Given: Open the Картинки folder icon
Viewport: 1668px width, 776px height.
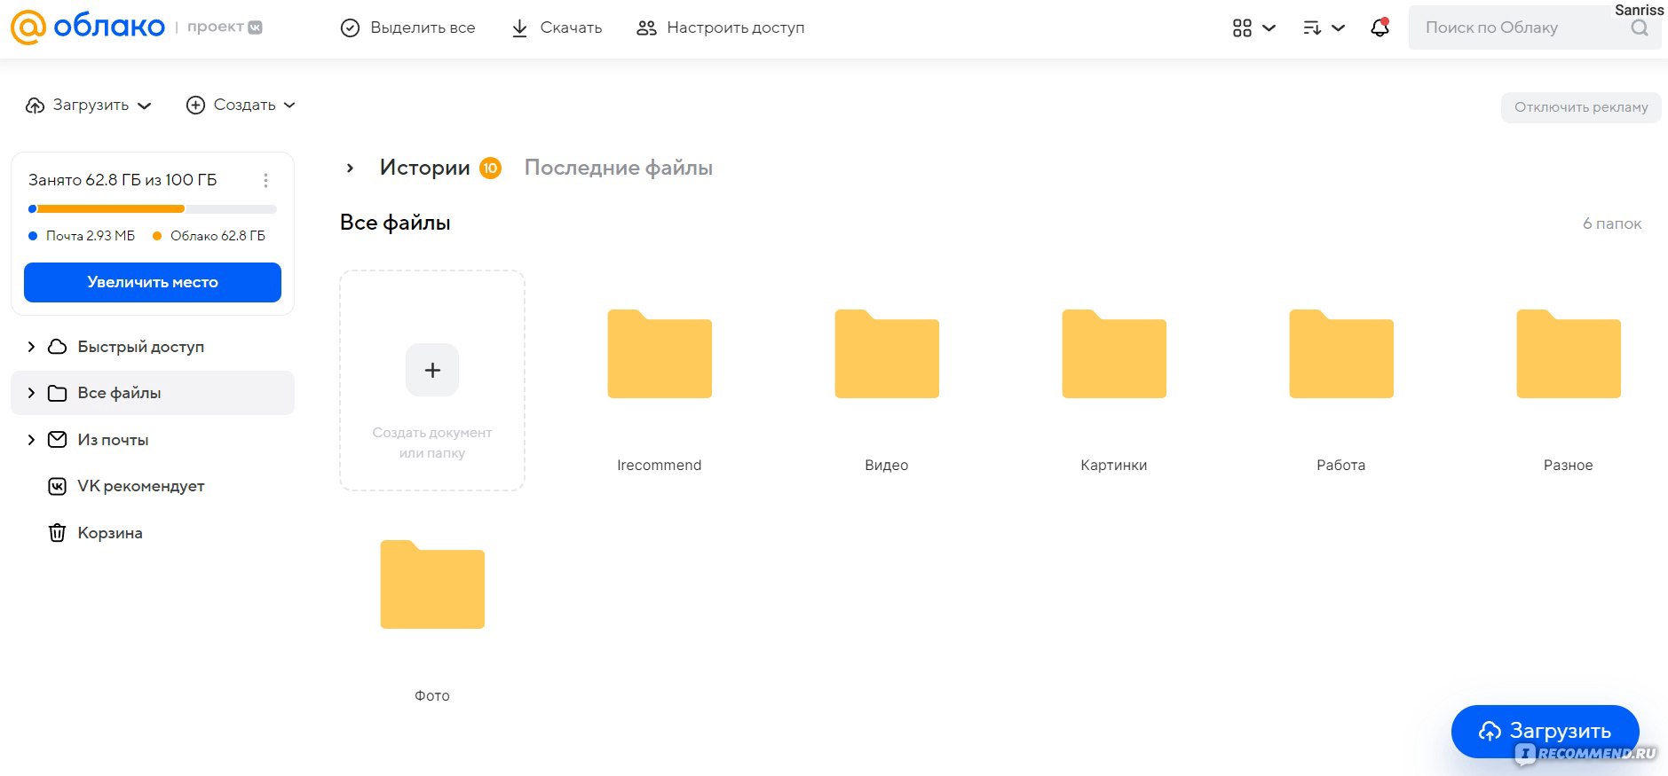Looking at the screenshot, I should 1114,354.
